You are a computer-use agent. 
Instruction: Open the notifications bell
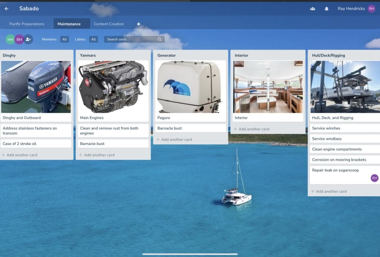[x=327, y=9]
